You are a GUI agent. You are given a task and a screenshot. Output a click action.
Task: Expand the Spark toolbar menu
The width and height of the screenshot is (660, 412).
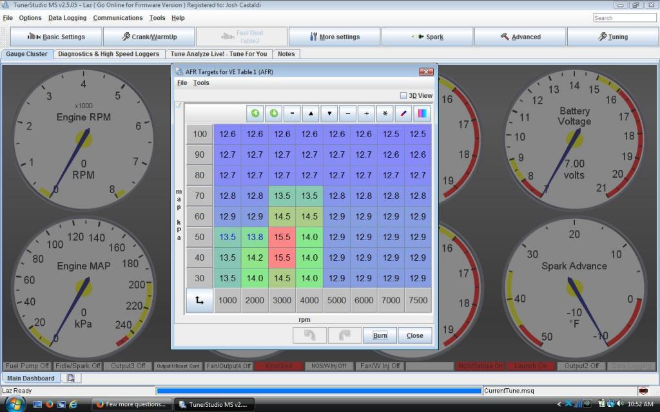pyautogui.click(x=427, y=37)
